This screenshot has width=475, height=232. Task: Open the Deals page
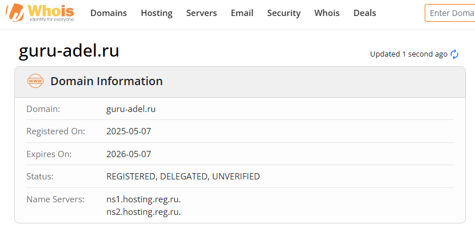click(x=365, y=13)
